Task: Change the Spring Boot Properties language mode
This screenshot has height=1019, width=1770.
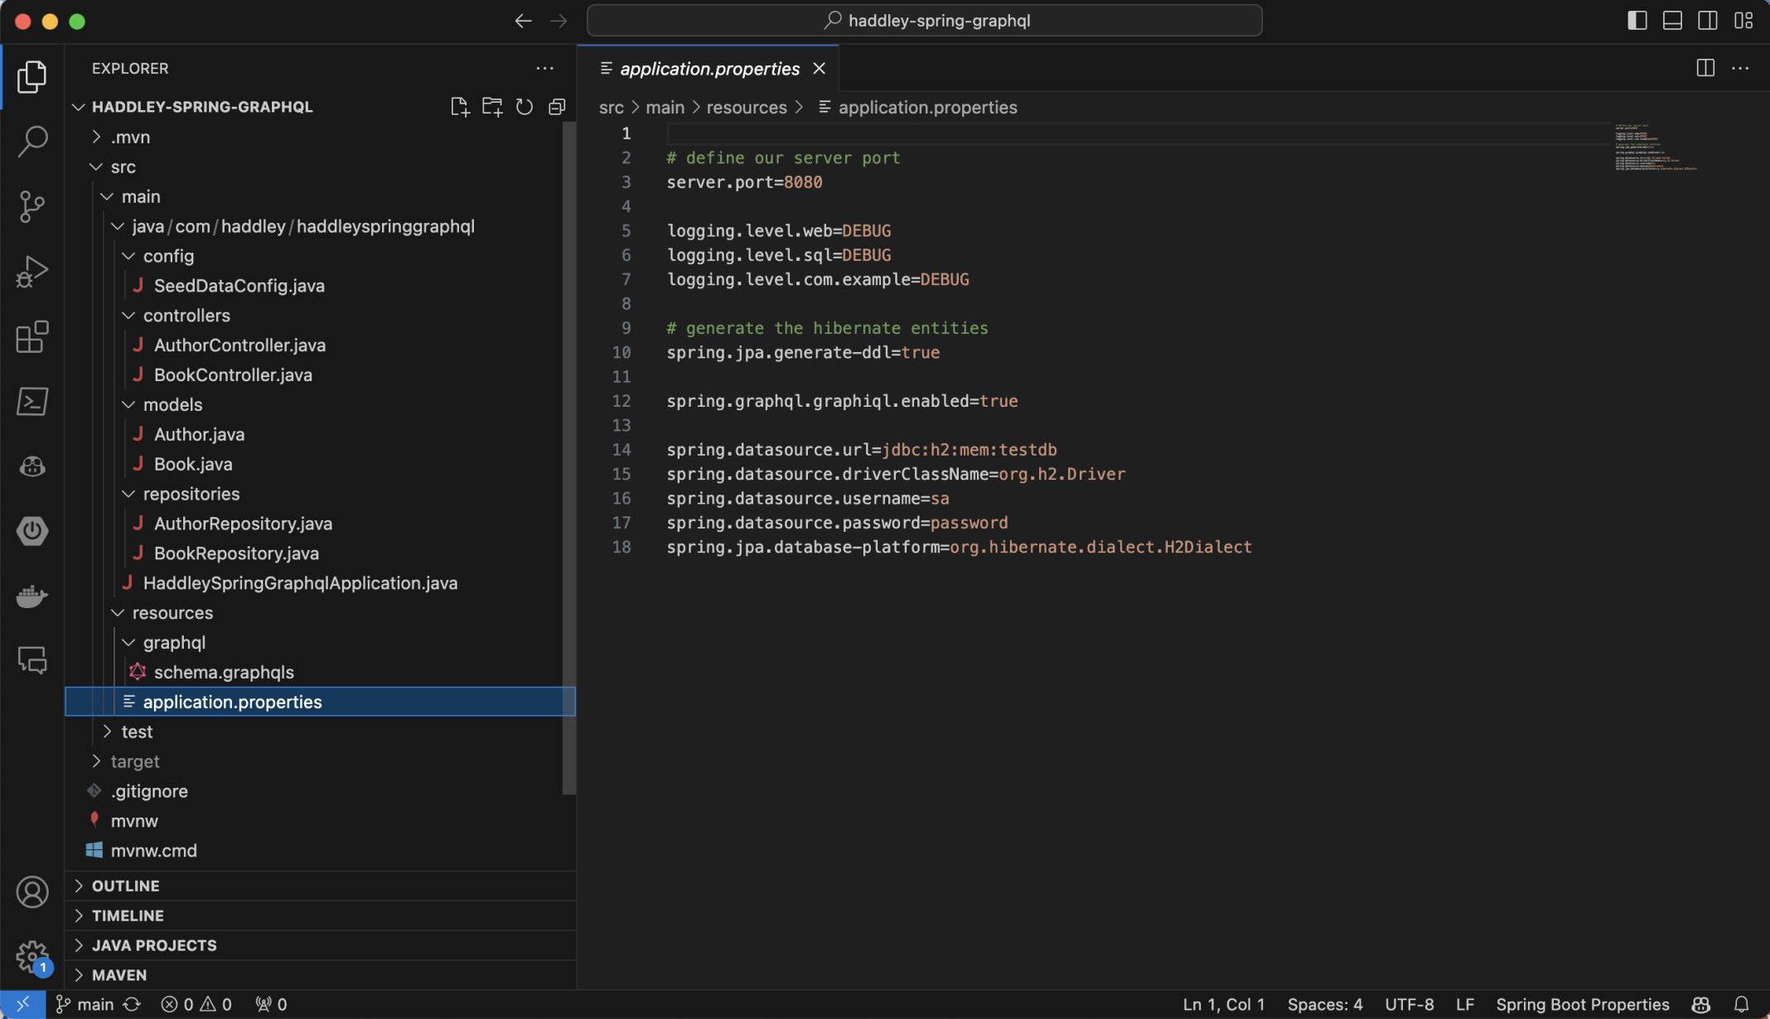Action: [1582, 1004]
